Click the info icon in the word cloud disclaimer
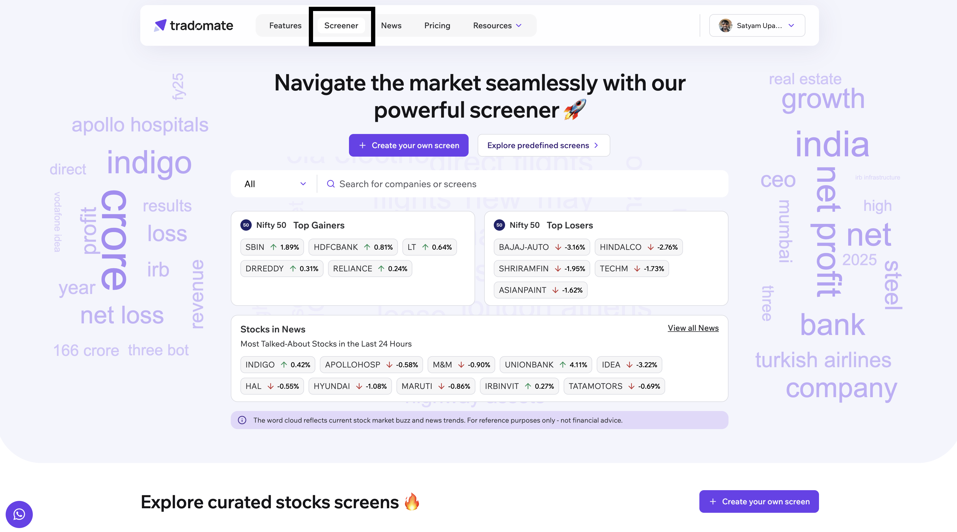The width and height of the screenshot is (957, 532). point(242,420)
